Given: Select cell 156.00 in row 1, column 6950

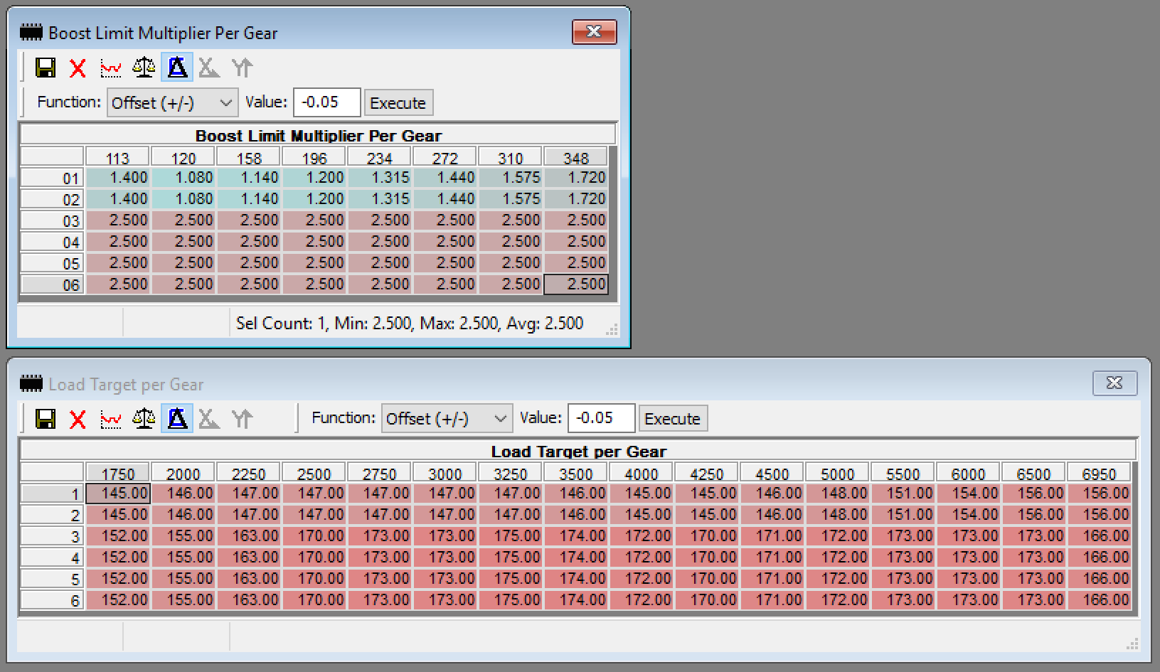Looking at the screenshot, I should tap(1100, 494).
